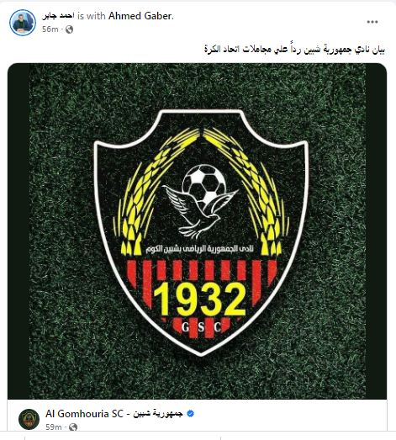396x440 pixels.
Task: Click the Arabic club name inside crest
Action: tap(200, 248)
